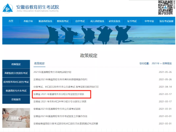Viewport: 176px width, 132px height.
Task: Click the 政策规定 sidebar button
Action: tap(16, 64)
